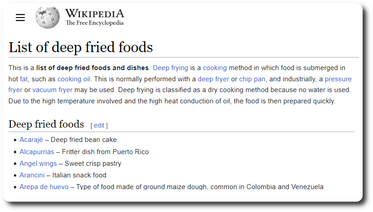This screenshot has height=212, width=373.
Task: Open the Alcapurrias article
Action: [x=37, y=152]
